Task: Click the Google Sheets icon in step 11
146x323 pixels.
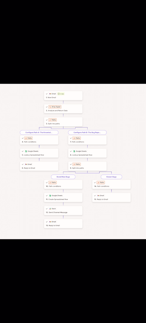Action: click(50, 196)
